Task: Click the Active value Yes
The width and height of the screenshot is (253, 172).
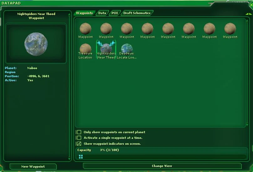Action: pyautogui.click(x=30, y=80)
